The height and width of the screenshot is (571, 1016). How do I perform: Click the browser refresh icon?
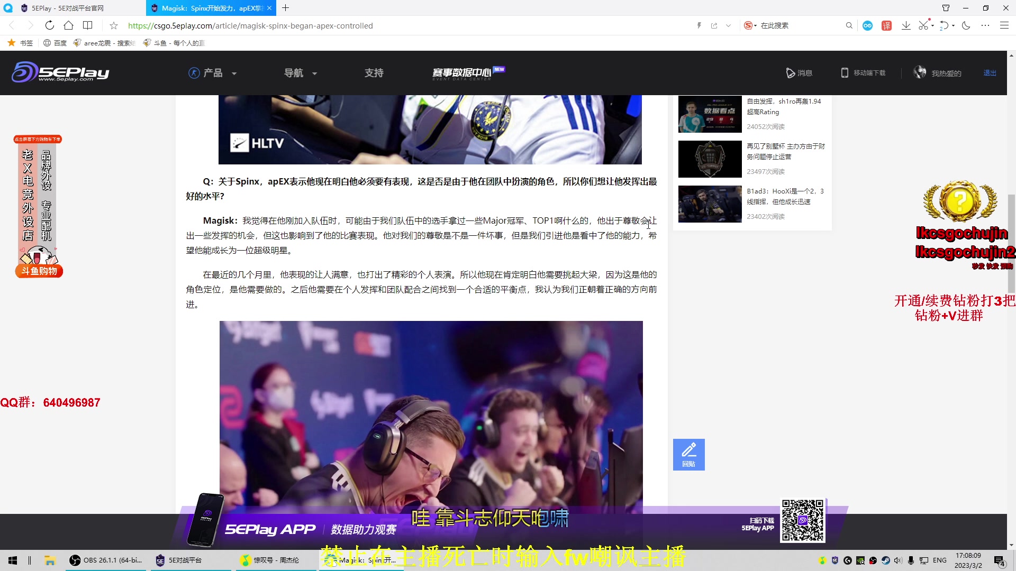click(49, 25)
